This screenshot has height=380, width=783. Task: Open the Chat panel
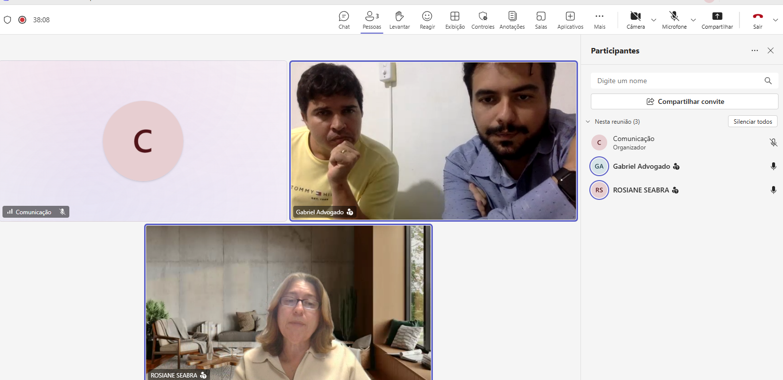tap(344, 20)
